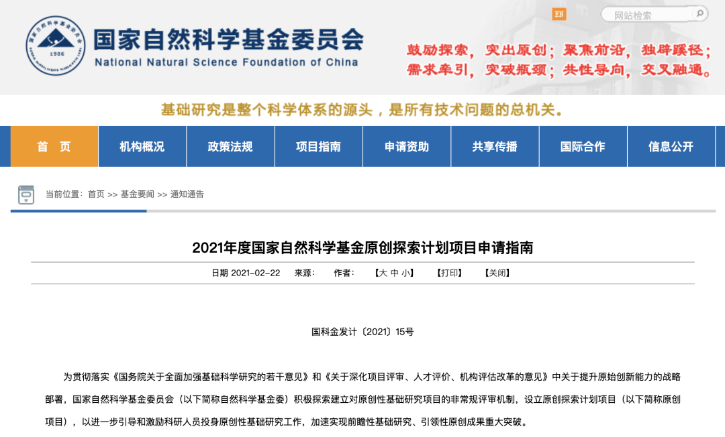The image size is (725, 437).
Task: Click the red slogan 鼓励探索，突出原创
Action: [477, 50]
